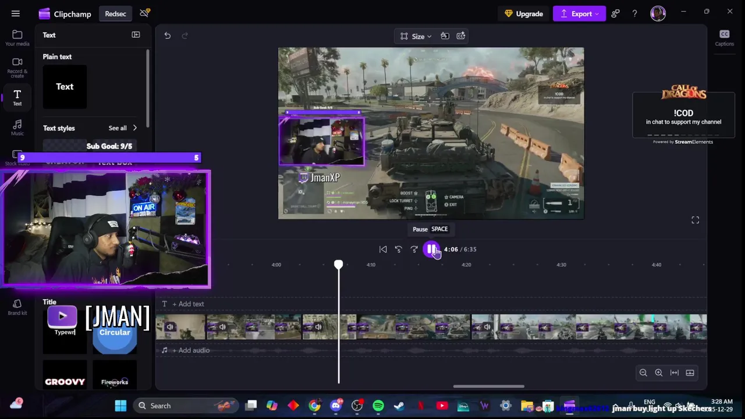
Task: Open the help question mark
Action: (634, 13)
